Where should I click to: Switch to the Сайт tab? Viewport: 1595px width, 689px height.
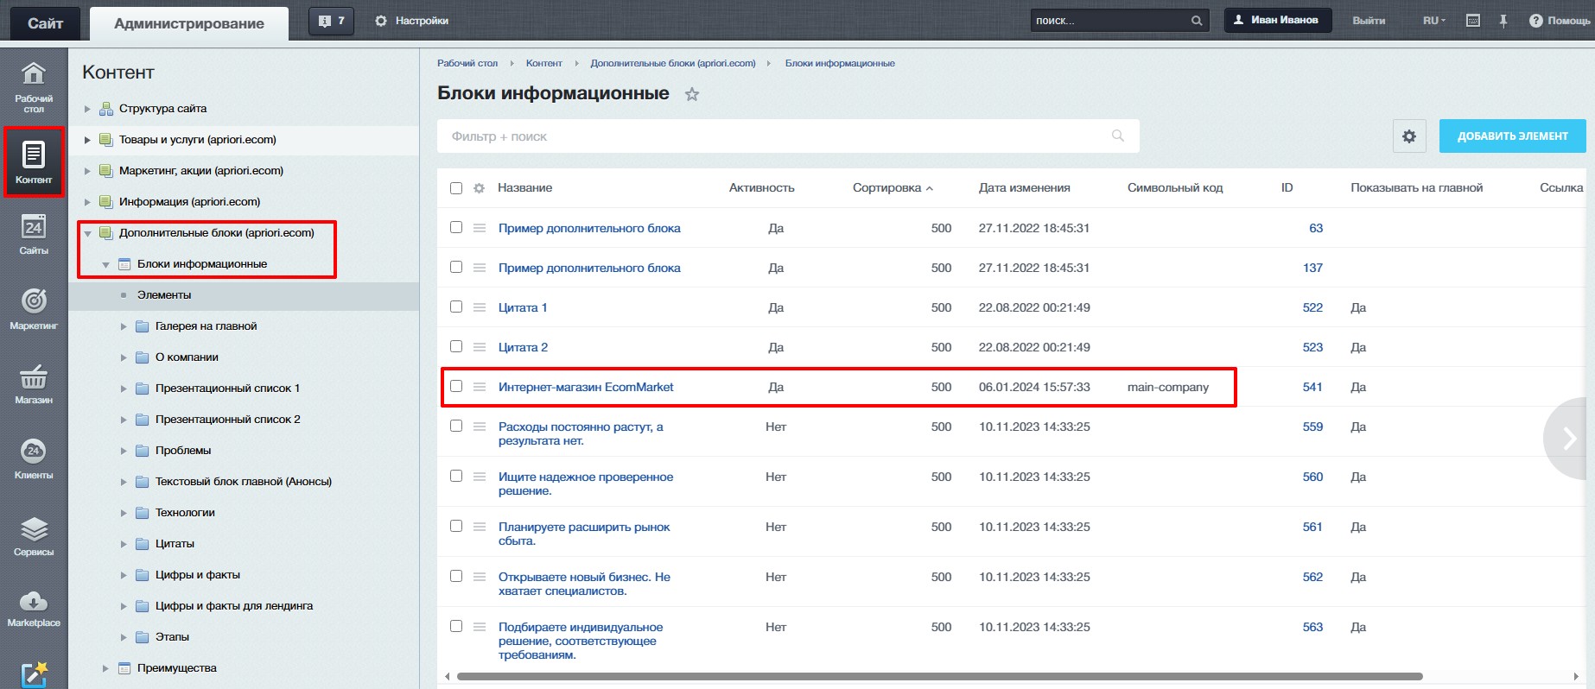click(x=45, y=23)
